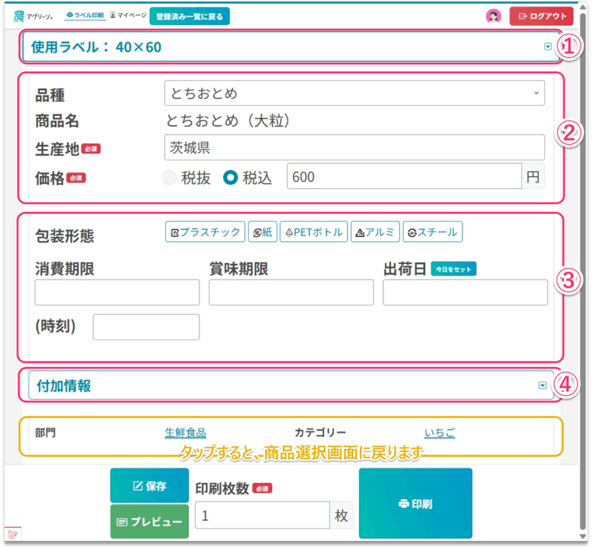Select the 税抜 radio button

(169, 179)
